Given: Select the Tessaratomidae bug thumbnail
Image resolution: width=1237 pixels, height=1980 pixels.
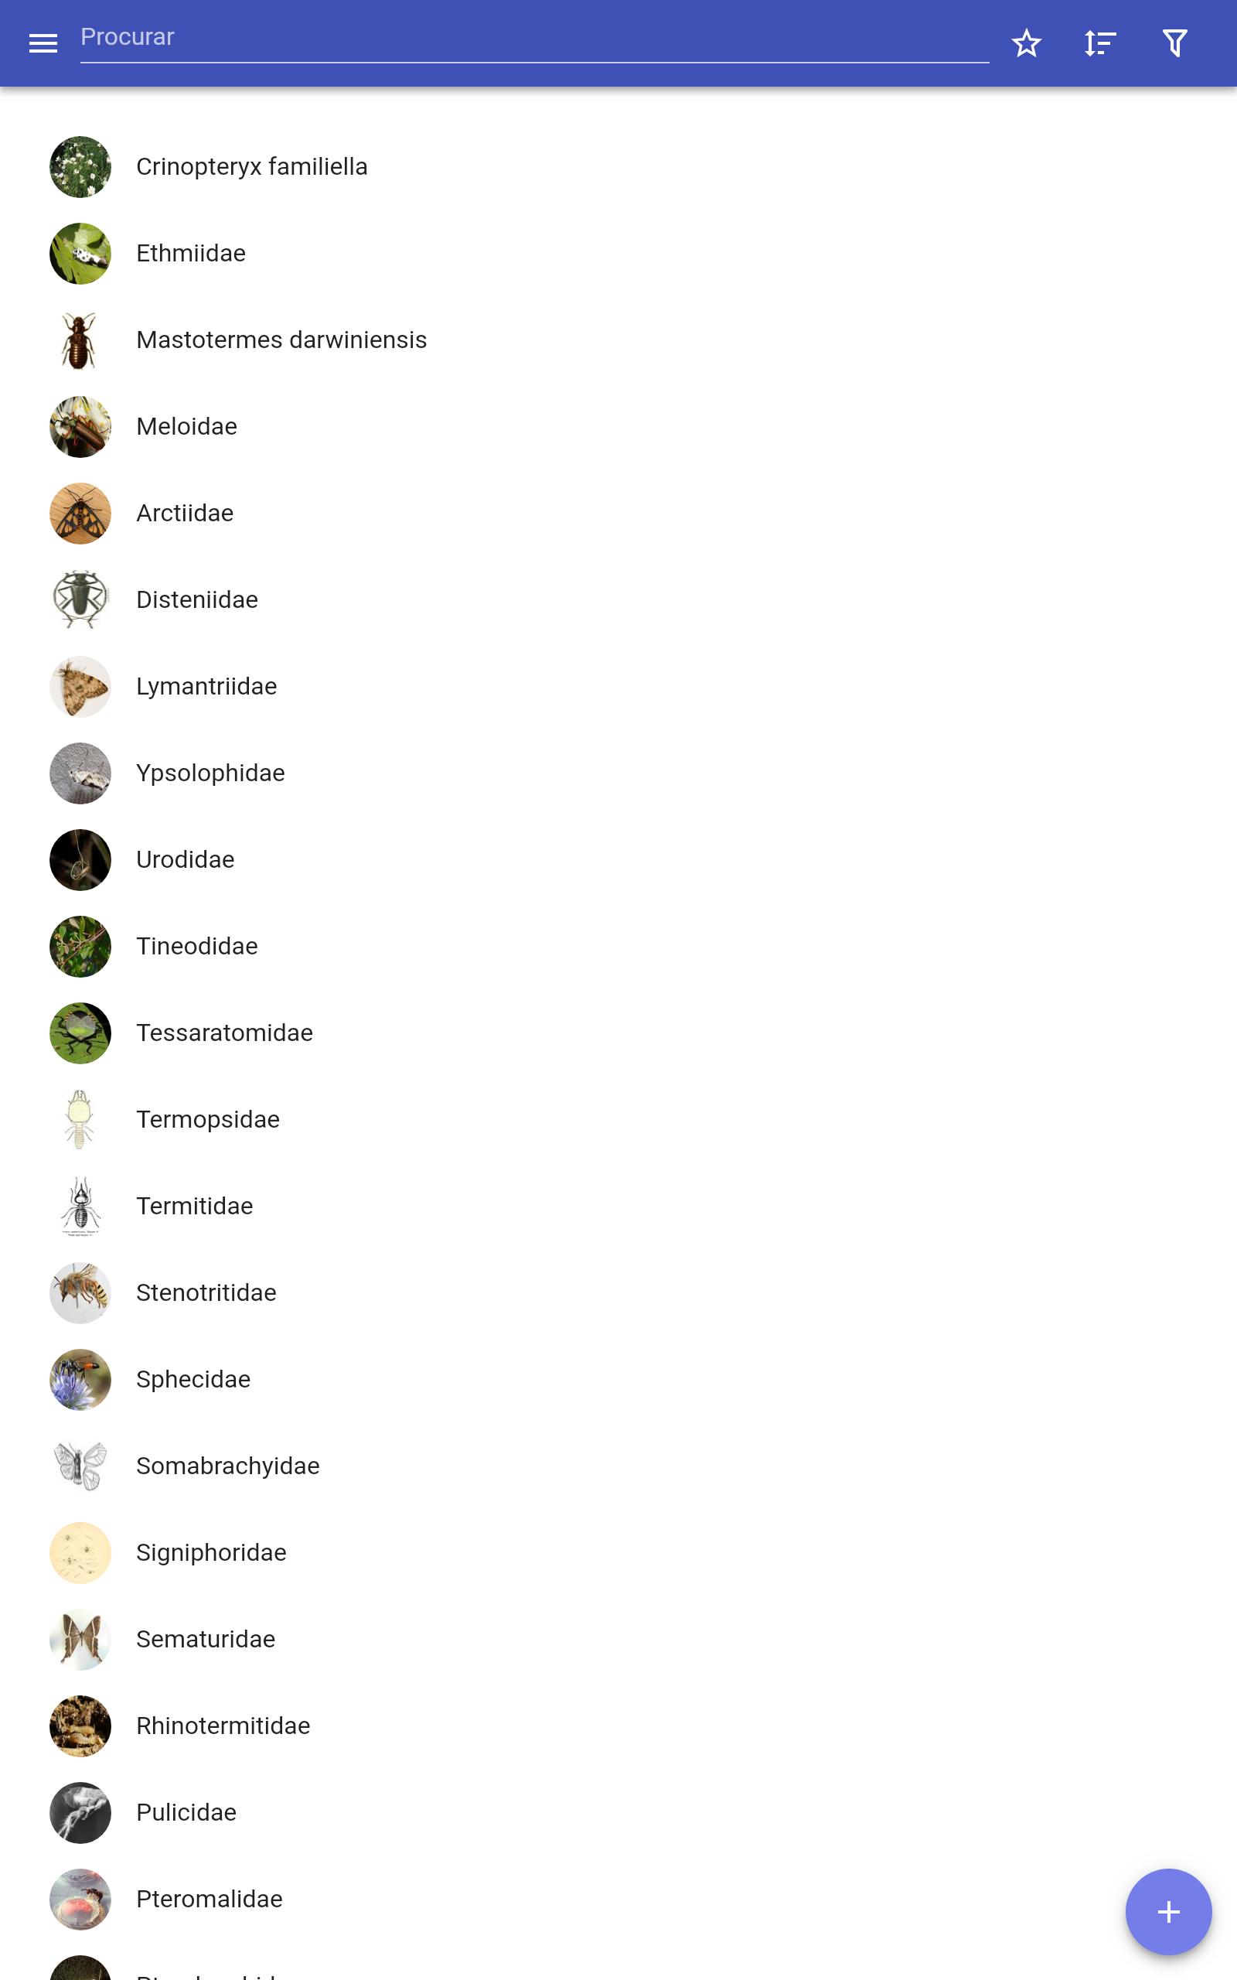Looking at the screenshot, I should click(x=80, y=1033).
